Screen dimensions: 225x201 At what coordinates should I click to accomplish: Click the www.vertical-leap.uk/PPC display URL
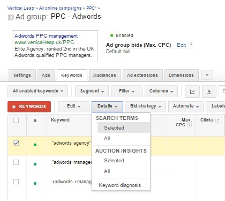(x=44, y=42)
